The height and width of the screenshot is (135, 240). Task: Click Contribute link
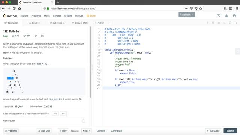tap(117, 131)
